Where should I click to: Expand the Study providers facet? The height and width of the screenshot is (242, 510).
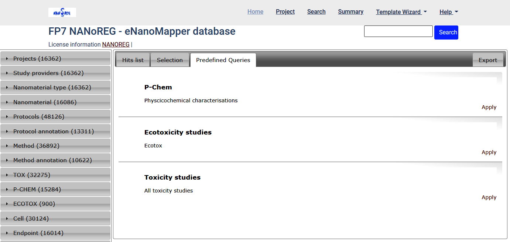tap(48, 73)
